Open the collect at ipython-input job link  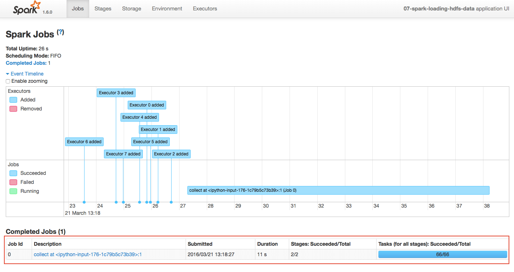pyautogui.click(x=88, y=254)
